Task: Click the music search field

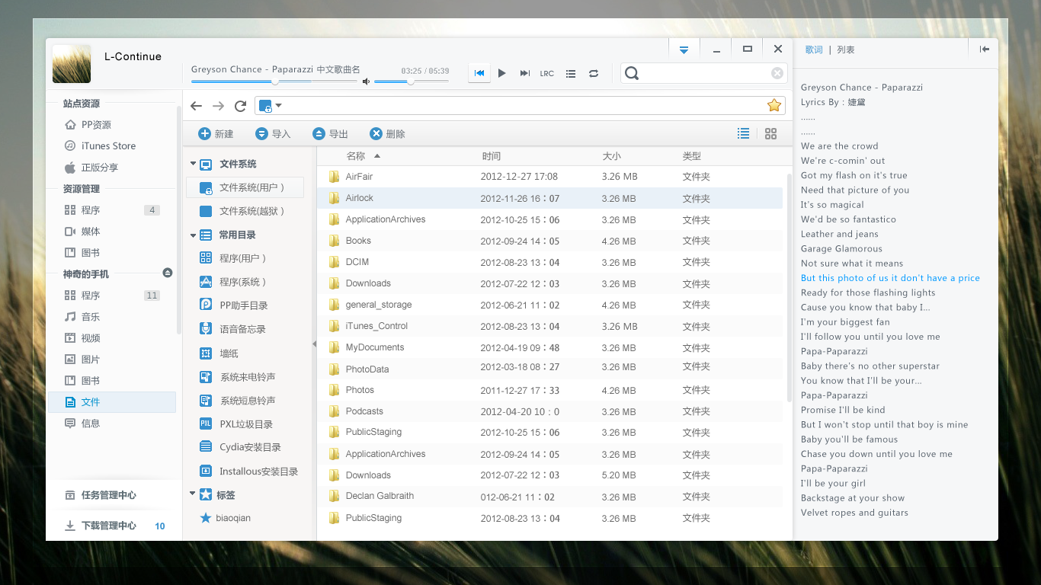Action: coord(703,73)
